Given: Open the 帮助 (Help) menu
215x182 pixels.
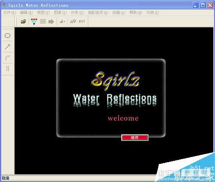Looking at the screenshot, I should click(136, 13).
